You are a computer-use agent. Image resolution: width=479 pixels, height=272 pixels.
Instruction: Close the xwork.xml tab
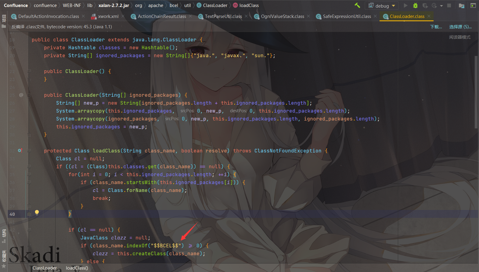point(123,16)
